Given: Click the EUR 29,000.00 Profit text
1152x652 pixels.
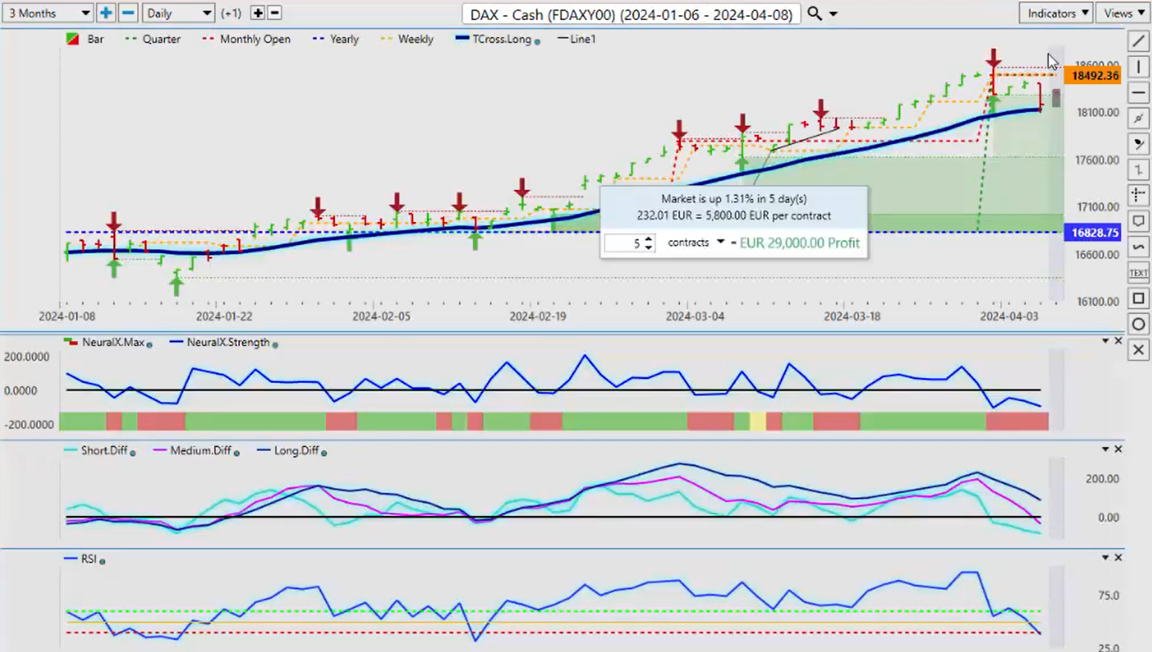Looking at the screenshot, I should point(799,243).
